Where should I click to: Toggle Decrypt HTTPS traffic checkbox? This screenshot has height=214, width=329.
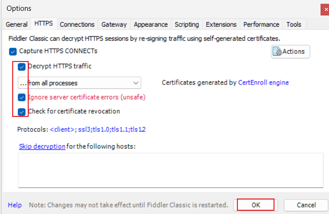point(22,67)
